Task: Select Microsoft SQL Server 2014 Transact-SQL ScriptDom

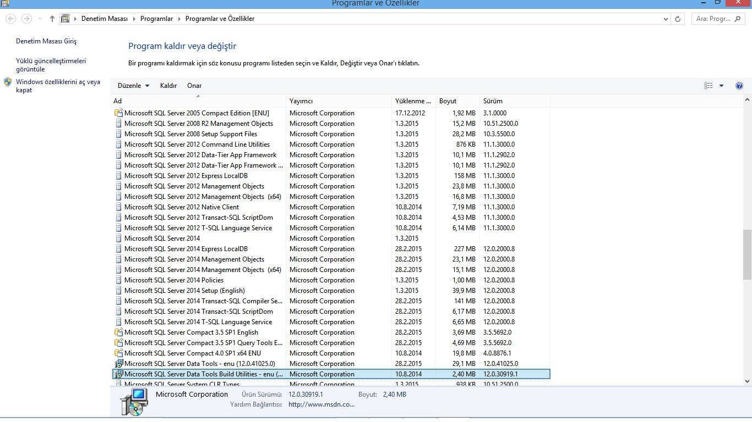Action: click(x=331, y=312)
